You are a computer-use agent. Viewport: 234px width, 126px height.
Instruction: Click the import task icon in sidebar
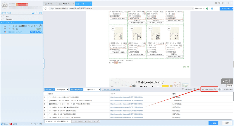pyautogui.click(x=33, y=13)
